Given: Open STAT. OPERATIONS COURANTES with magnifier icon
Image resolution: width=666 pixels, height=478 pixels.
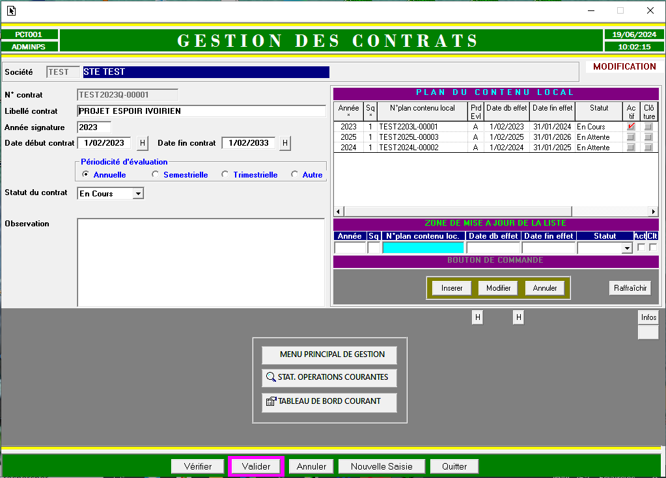Looking at the screenshot, I should point(329,377).
